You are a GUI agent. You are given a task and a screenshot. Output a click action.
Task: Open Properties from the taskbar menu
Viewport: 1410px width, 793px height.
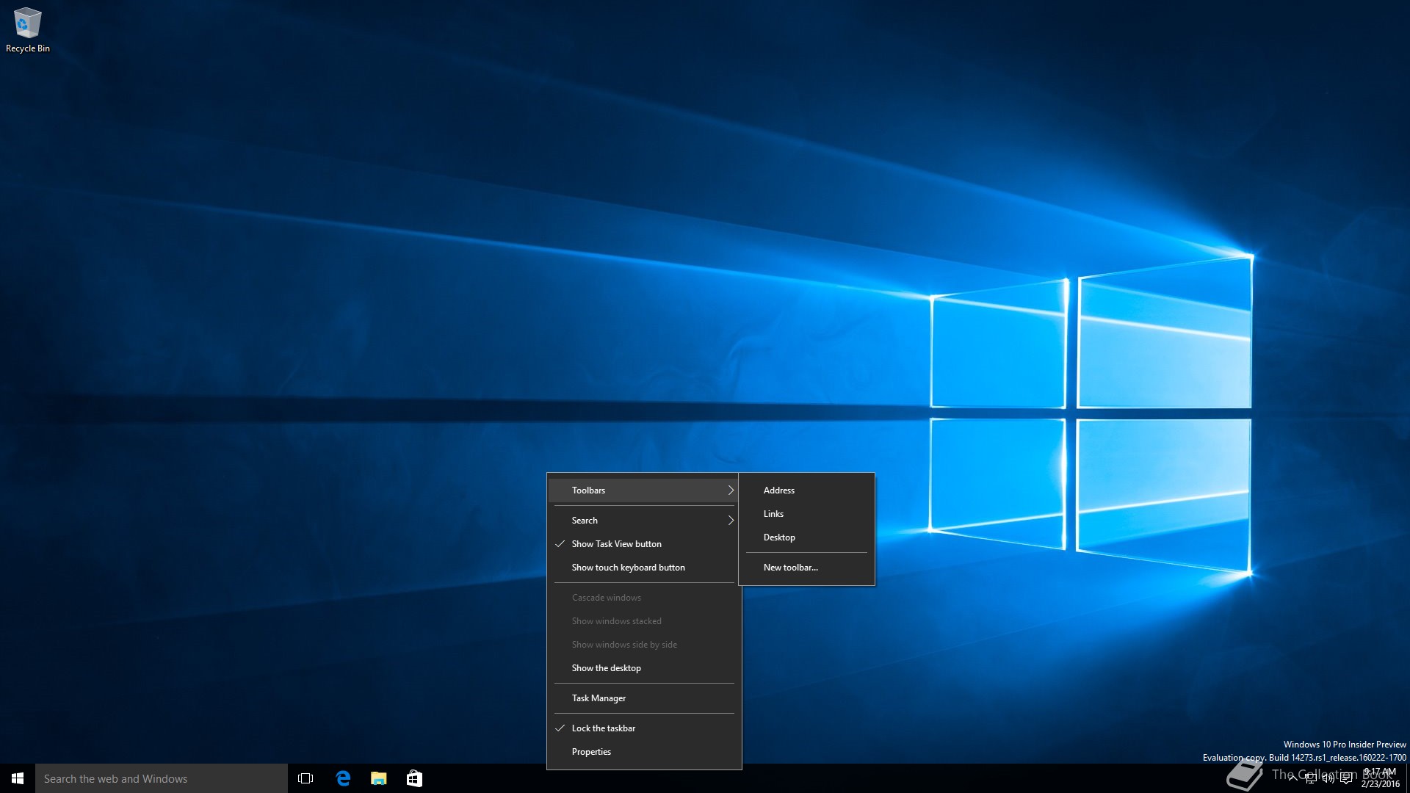click(644, 752)
